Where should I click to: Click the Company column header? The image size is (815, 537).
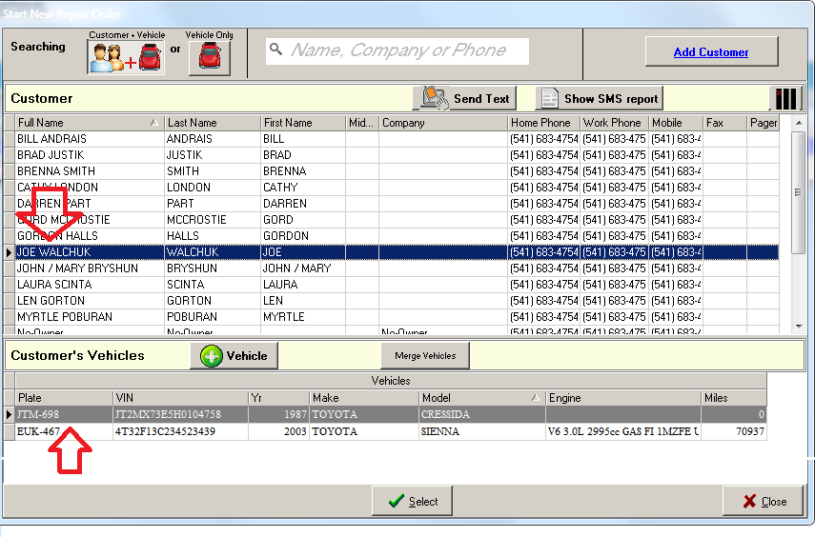pos(442,123)
